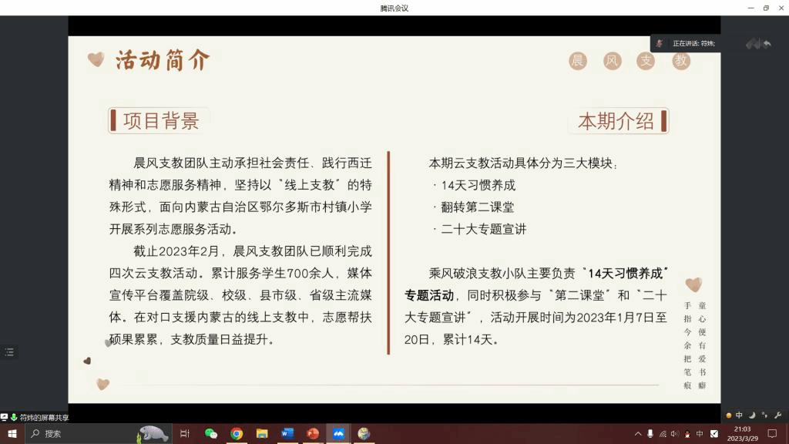Click the Tencent Meeting taskbar icon
This screenshot has height=444, width=789.
338,434
